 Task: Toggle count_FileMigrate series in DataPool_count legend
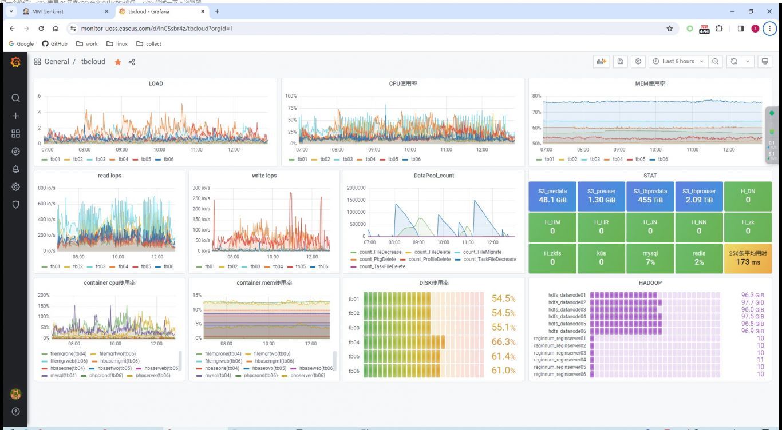tap(481, 252)
